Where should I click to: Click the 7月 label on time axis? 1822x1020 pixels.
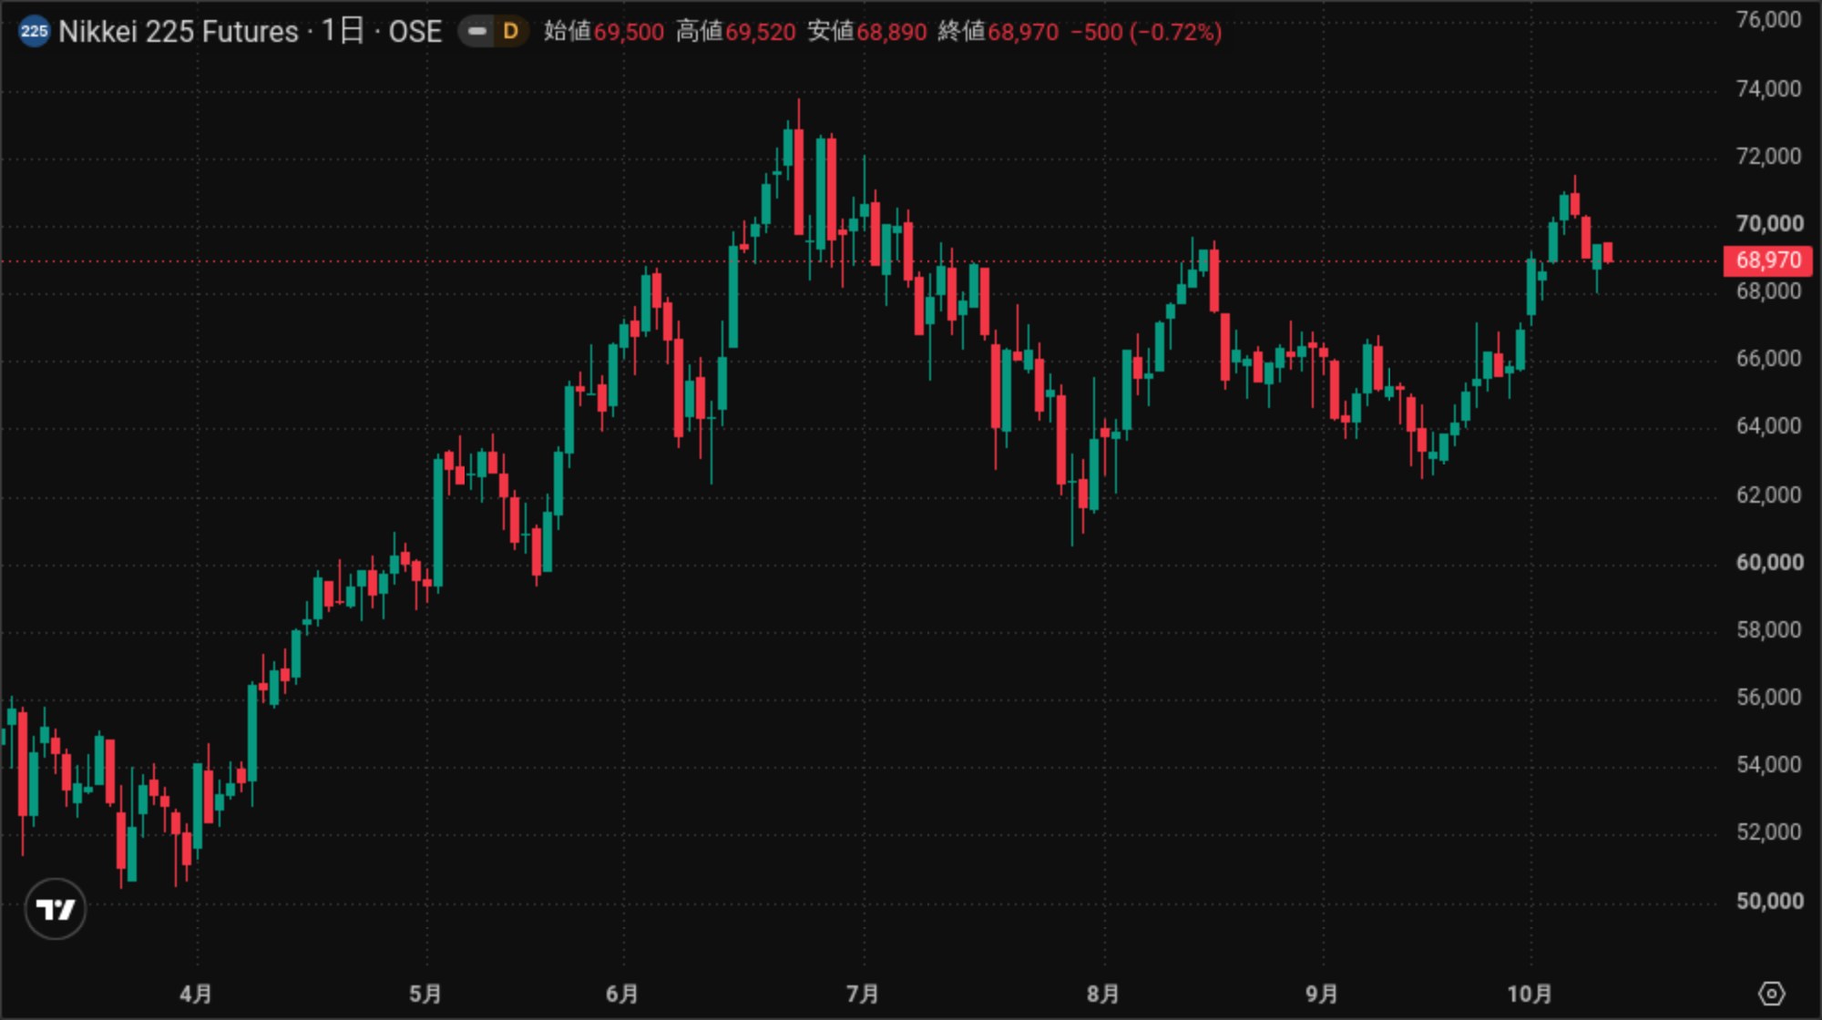[863, 994]
